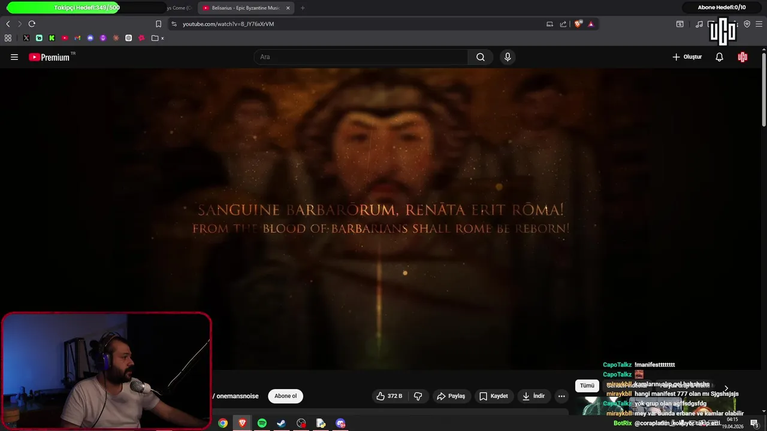
Task: Open Brave from the taskbar
Action: [x=243, y=423]
